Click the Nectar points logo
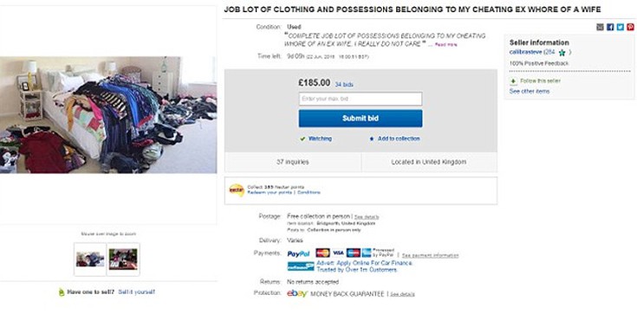The height and width of the screenshot is (314, 637). pyautogui.click(x=237, y=189)
